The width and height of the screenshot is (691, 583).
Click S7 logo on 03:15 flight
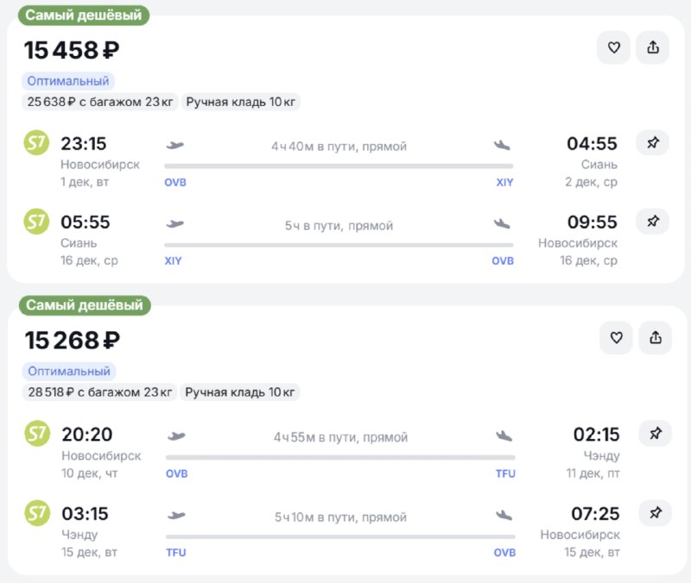(x=37, y=513)
